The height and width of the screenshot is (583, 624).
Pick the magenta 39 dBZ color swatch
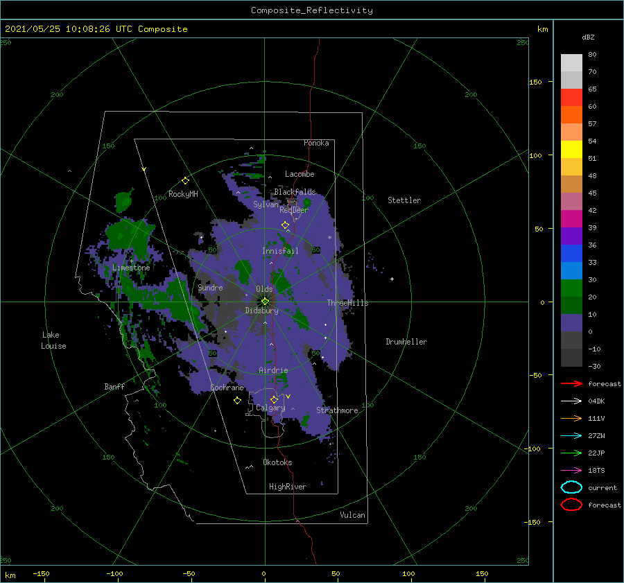(571, 219)
